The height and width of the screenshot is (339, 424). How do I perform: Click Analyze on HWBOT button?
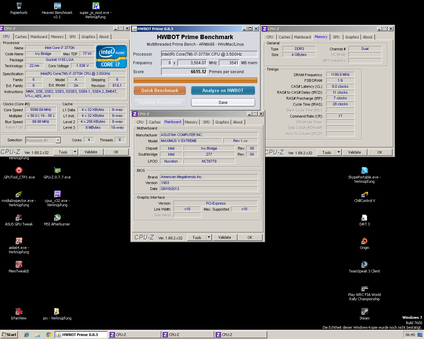pyautogui.click(x=223, y=90)
